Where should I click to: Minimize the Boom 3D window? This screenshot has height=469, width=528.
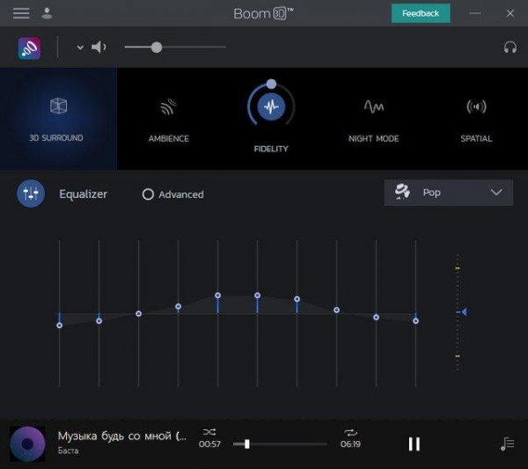tap(475, 13)
